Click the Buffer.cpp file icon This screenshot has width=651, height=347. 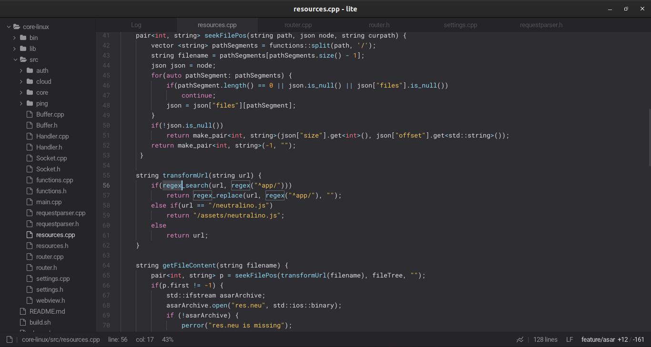point(29,114)
